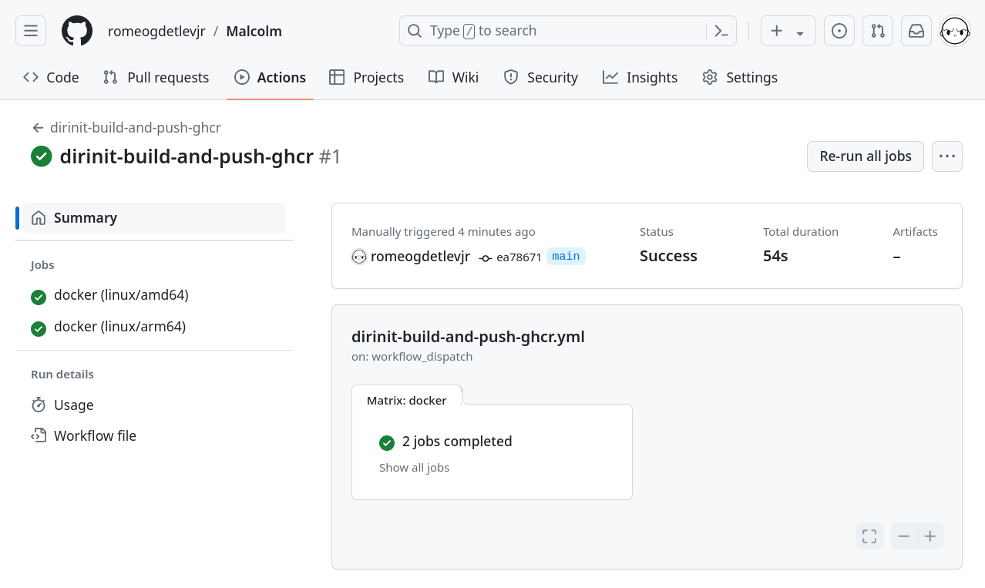Click the plus create new button

[777, 31]
